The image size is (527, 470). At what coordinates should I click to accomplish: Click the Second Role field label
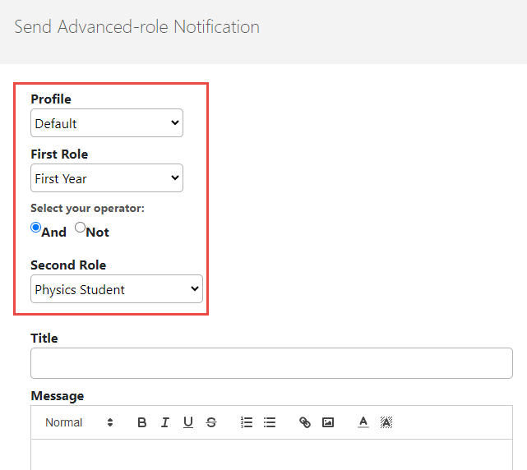(x=68, y=265)
